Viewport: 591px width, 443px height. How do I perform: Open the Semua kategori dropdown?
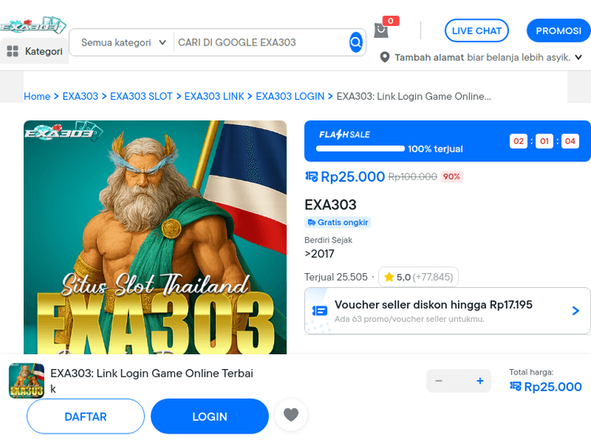[x=123, y=42]
